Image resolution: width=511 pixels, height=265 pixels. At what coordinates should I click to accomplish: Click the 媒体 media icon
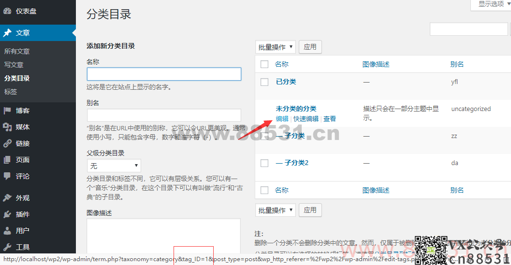point(7,127)
